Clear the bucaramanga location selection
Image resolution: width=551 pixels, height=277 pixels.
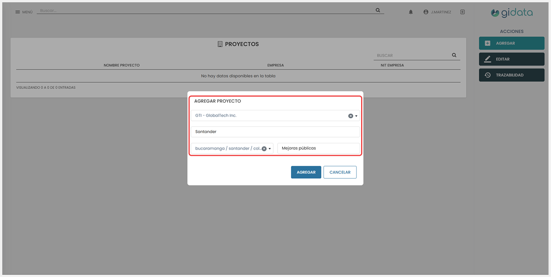click(264, 149)
